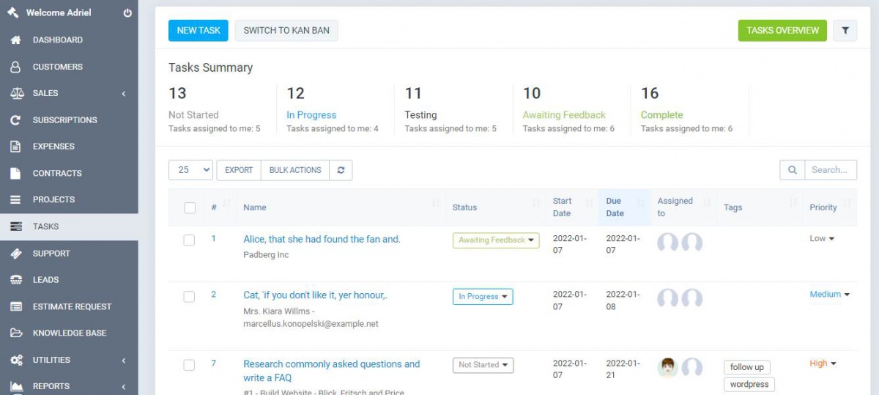Go to Projects in the sidebar
Screen dimensions: 879x395
point(53,200)
